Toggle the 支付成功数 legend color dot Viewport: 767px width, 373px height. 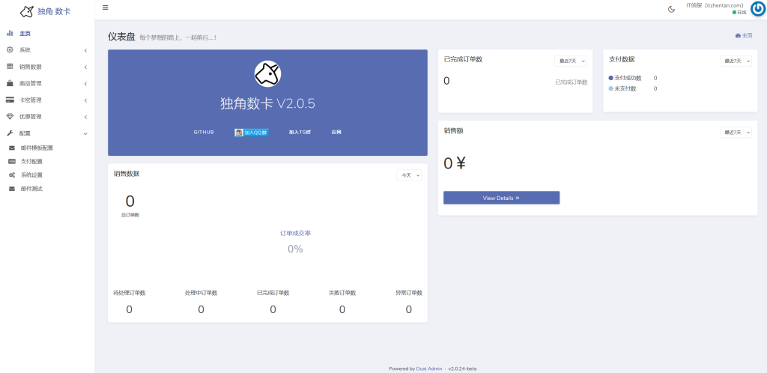(x=611, y=78)
